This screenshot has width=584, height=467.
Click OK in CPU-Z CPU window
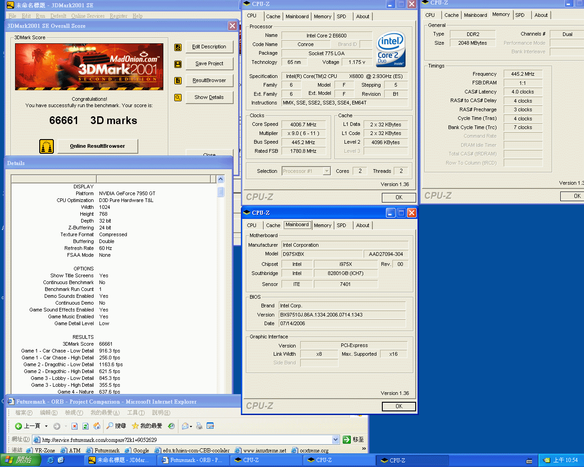(399, 197)
